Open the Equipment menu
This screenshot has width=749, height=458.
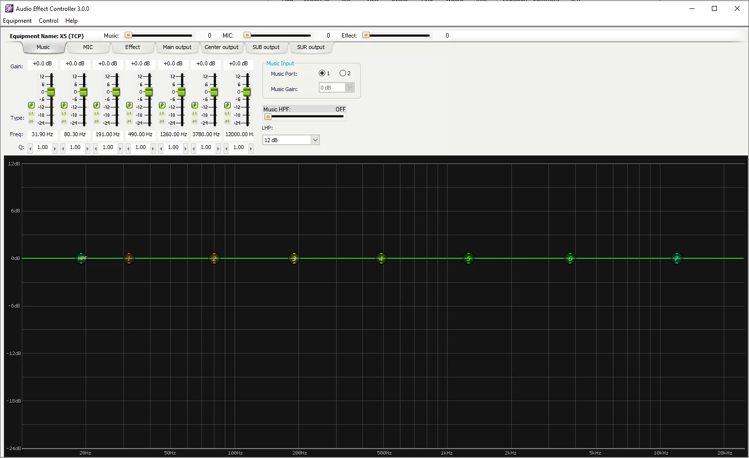pyautogui.click(x=17, y=21)
